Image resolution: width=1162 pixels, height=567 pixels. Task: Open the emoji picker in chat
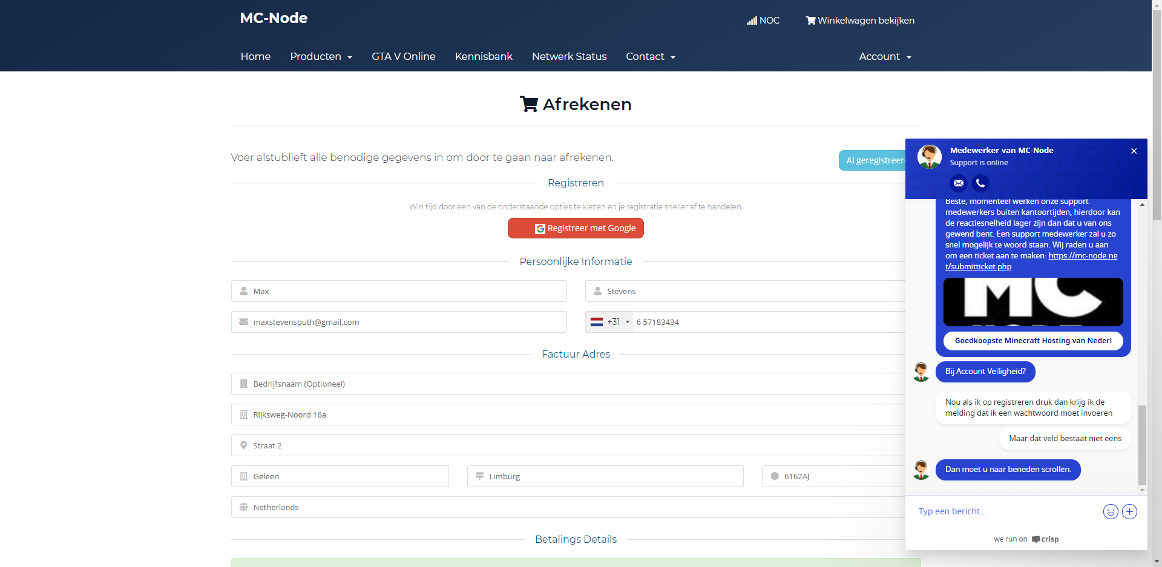(x=1111, y=512)
